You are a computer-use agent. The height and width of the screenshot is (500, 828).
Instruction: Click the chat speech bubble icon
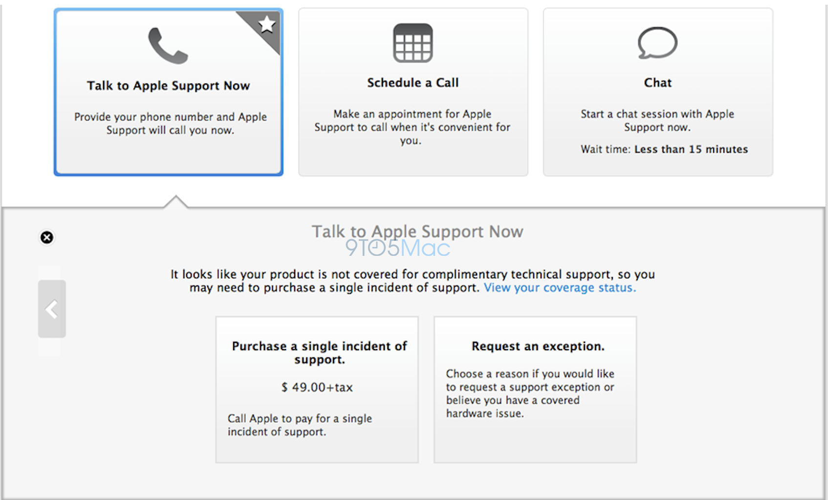click(657, 43)
